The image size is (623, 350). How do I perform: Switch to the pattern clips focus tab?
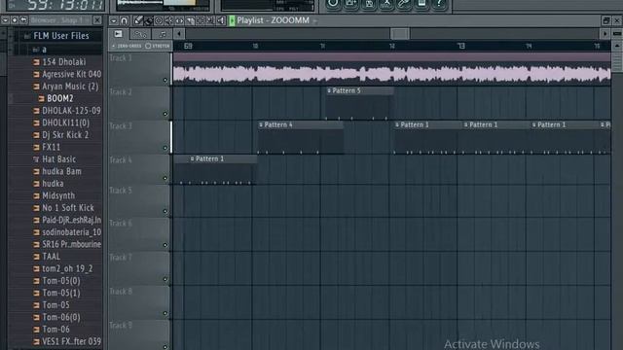click(119, 34)
